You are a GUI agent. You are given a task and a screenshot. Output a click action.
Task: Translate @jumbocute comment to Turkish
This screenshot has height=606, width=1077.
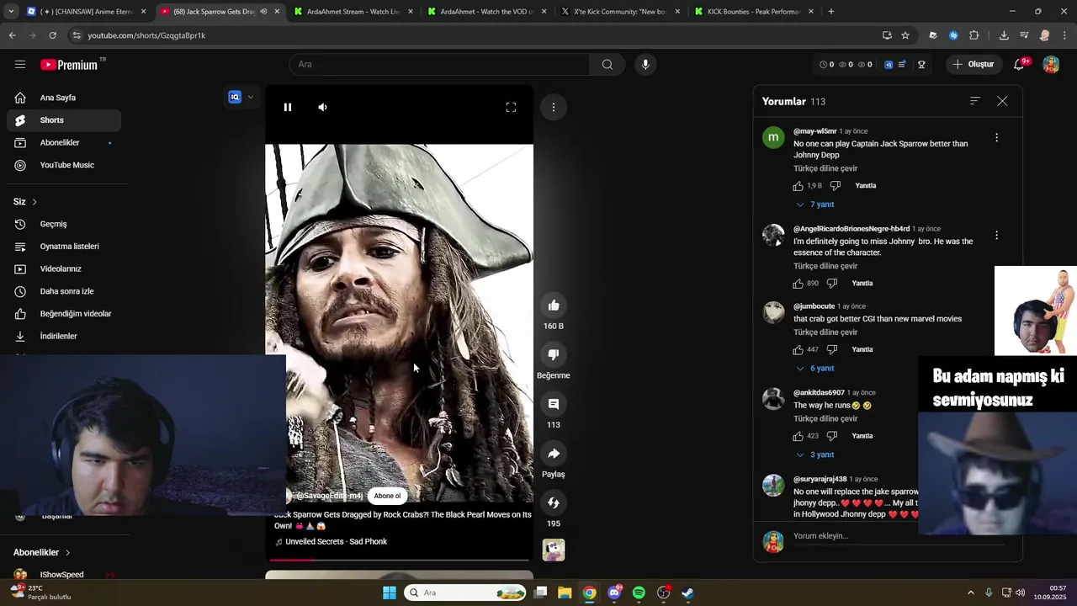tap(825, 332)
